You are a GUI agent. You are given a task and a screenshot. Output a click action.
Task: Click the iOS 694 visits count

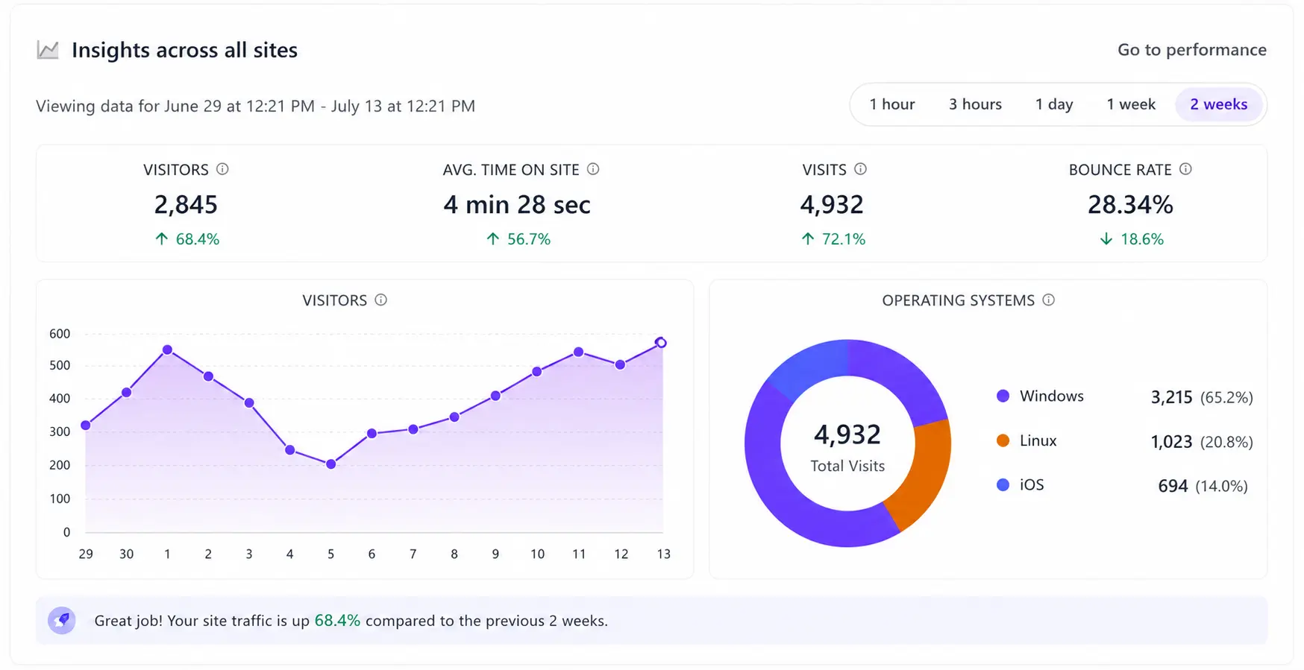coord(1173,486)
